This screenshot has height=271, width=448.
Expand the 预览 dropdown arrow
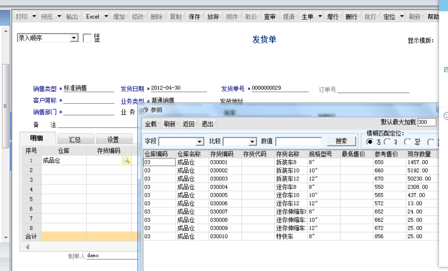[59, 16]
